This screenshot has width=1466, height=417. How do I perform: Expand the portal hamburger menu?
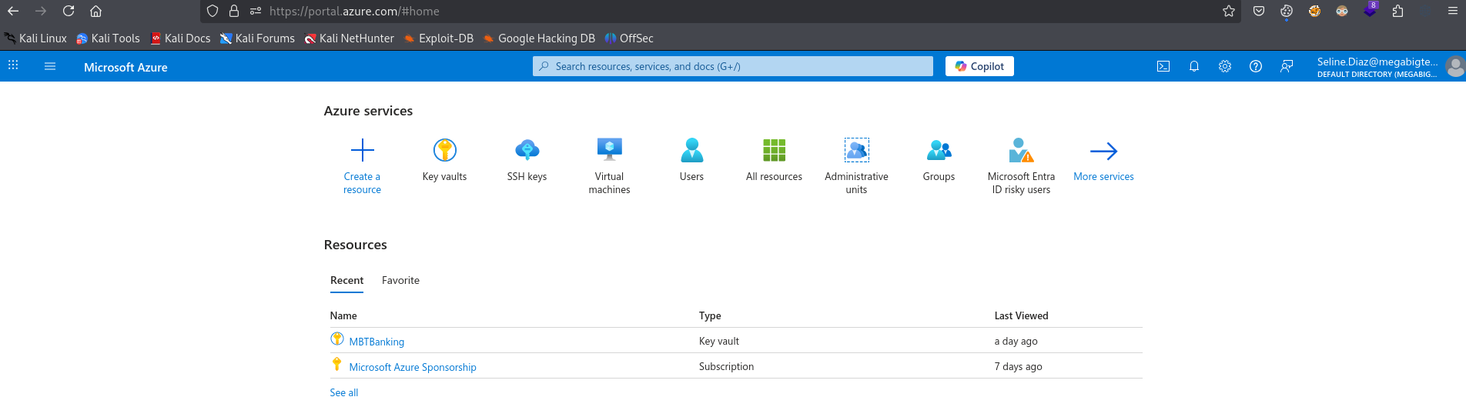50,67
